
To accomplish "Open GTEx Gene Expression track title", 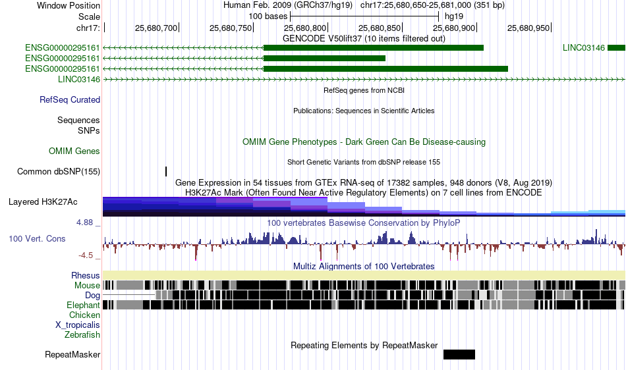I will pos(364,182).
